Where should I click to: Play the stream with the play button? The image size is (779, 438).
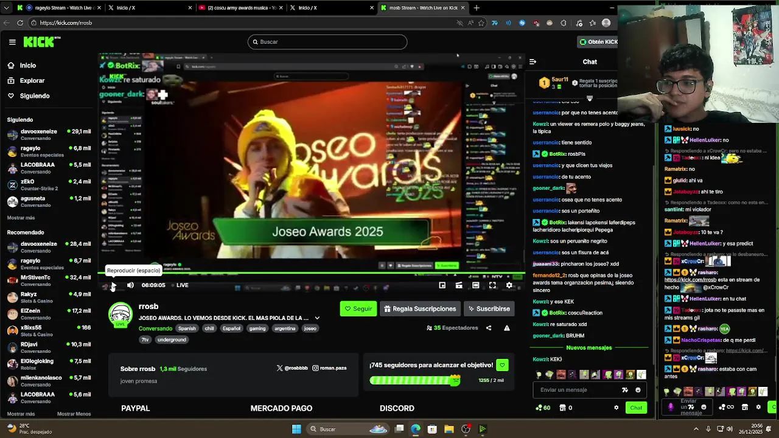113,285
